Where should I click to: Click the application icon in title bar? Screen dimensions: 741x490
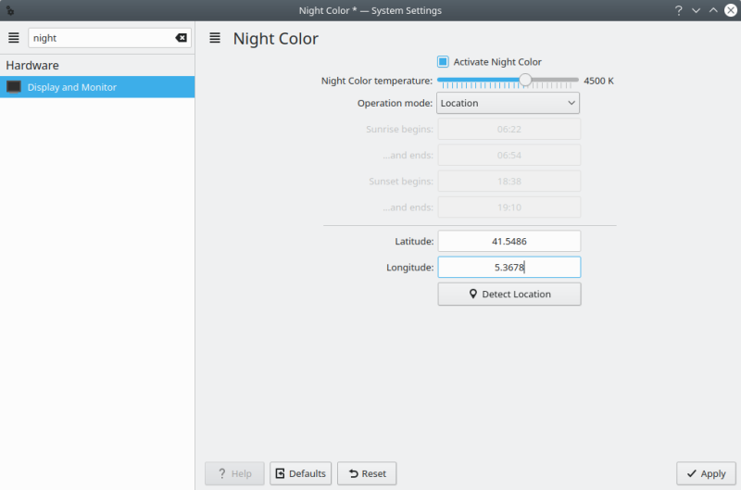tap(9, 10)
